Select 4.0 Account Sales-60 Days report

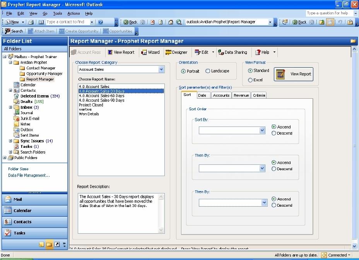click(121, 96)
